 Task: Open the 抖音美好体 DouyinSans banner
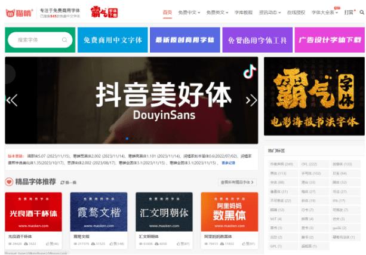coord(131,100)
